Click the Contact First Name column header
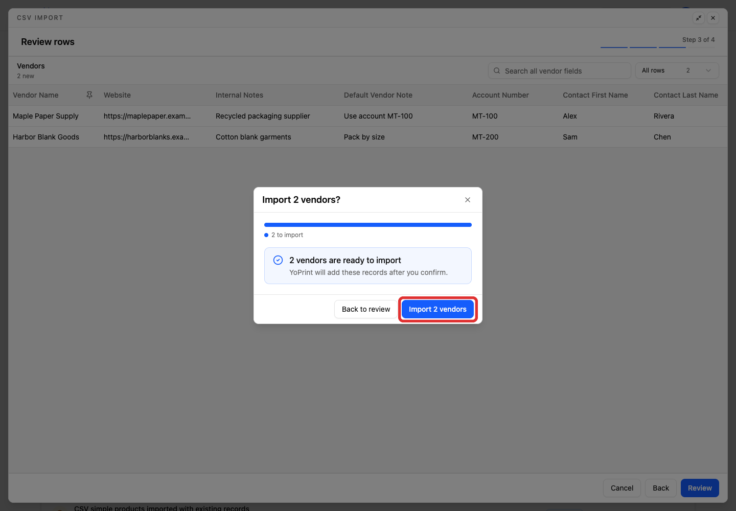 click(x=595, y=95)
